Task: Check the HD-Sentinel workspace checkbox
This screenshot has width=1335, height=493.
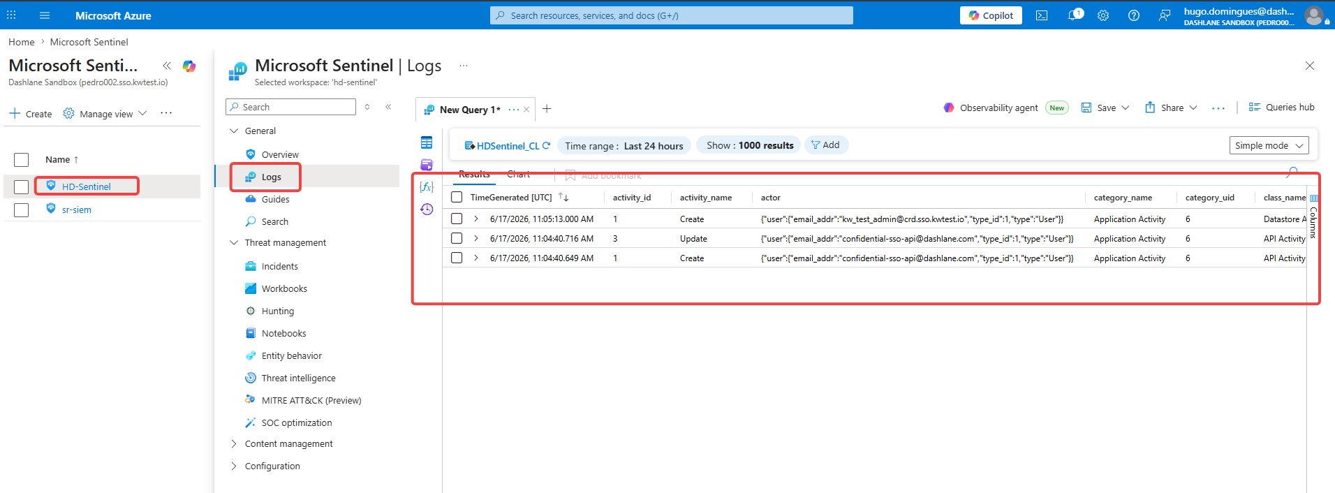Action: click(22, 186)
